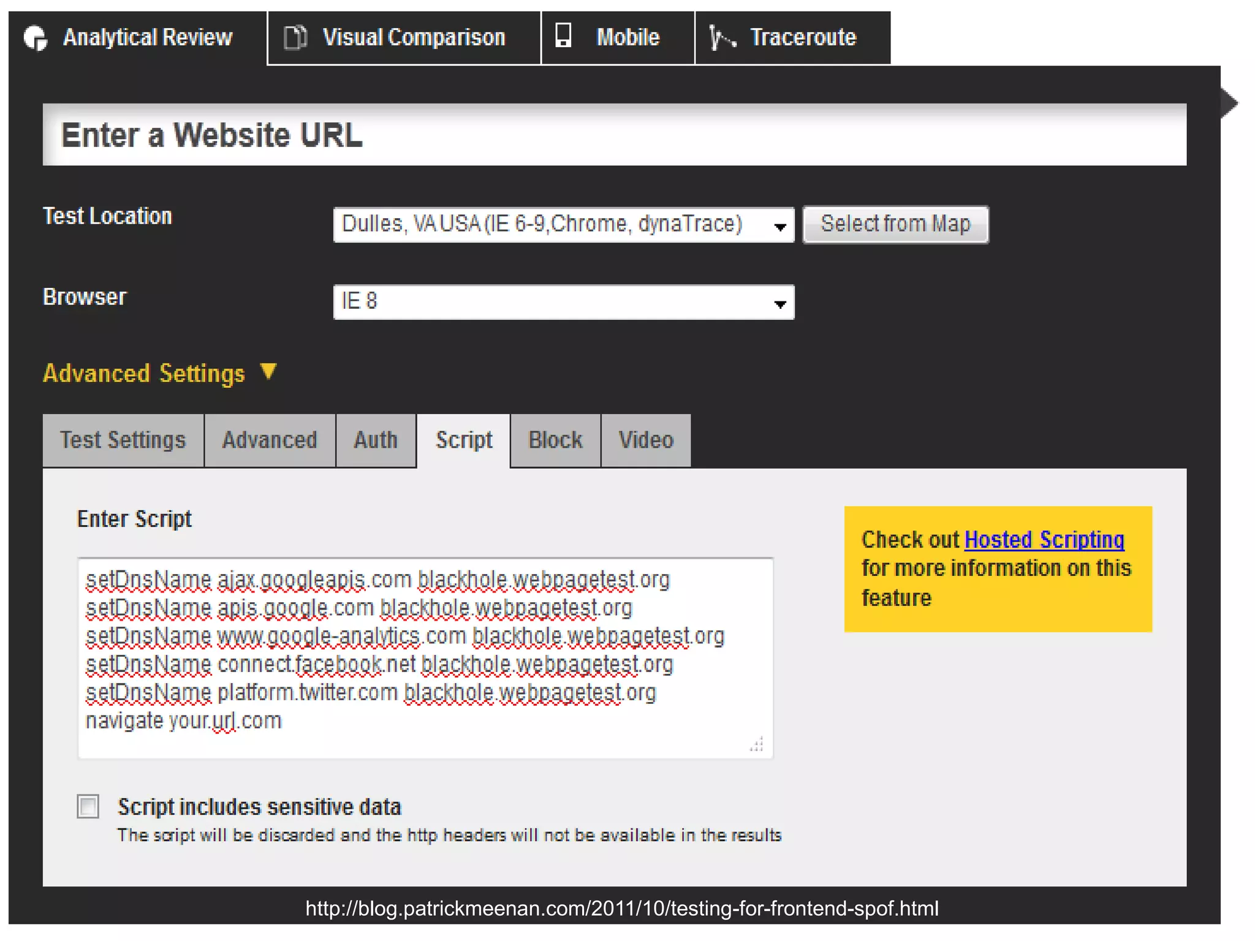Click the yellow Advanced Settings triangle

click(x=268, y=371)
